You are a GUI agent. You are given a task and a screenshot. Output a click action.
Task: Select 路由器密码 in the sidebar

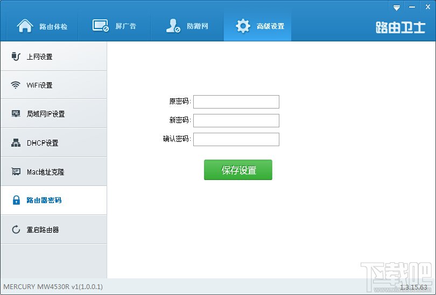pyautogui.click(x=54, y=200)
